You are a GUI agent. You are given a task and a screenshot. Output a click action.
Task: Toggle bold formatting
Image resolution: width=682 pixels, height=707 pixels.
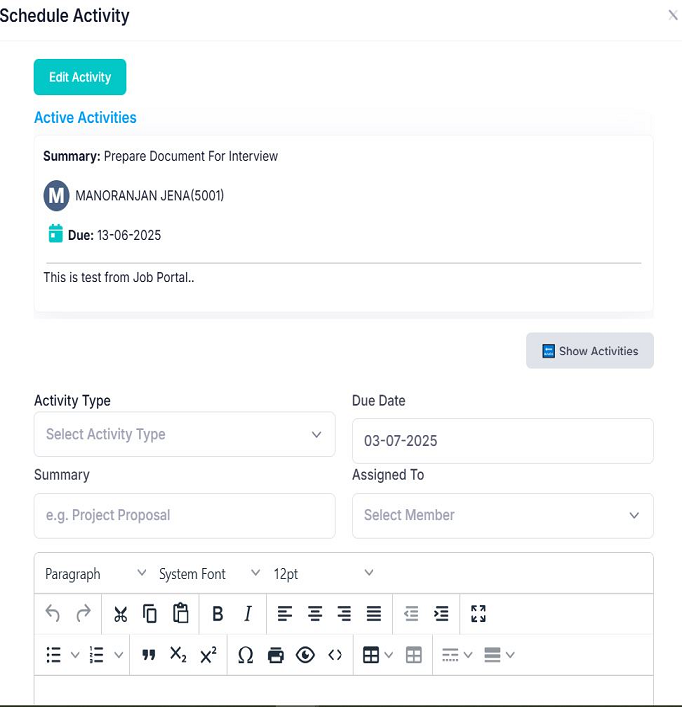click(x=217, y=614)
